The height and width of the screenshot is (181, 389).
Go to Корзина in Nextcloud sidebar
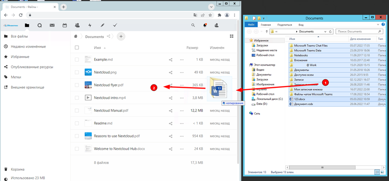pos(18,169)
